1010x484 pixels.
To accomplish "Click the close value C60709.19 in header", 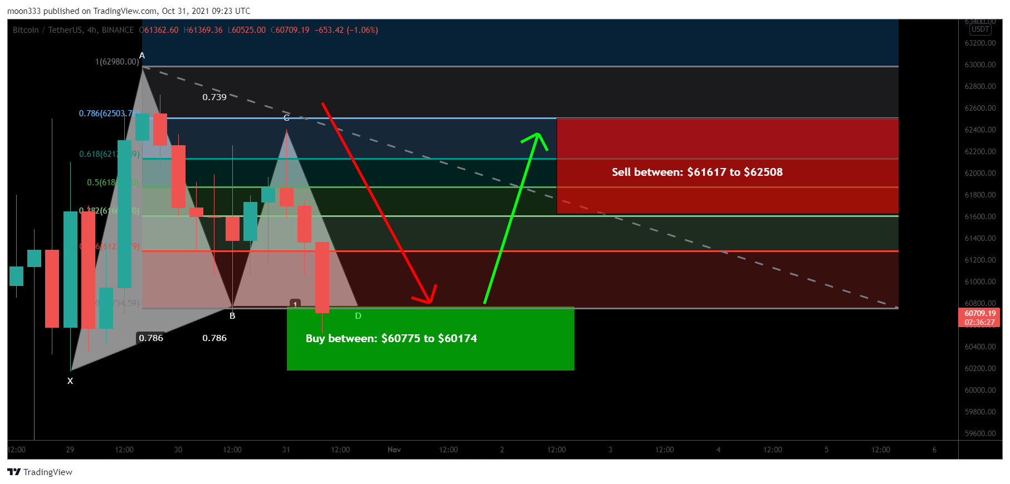I will pos(290,30).
